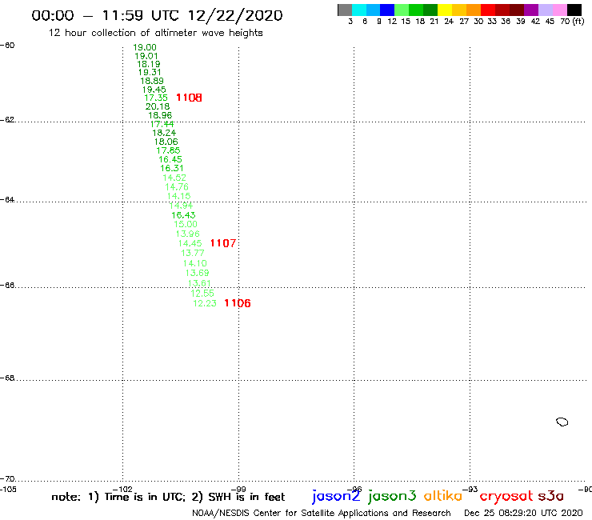Click the red color swatch in legend
592x520 pixels.
488,10
